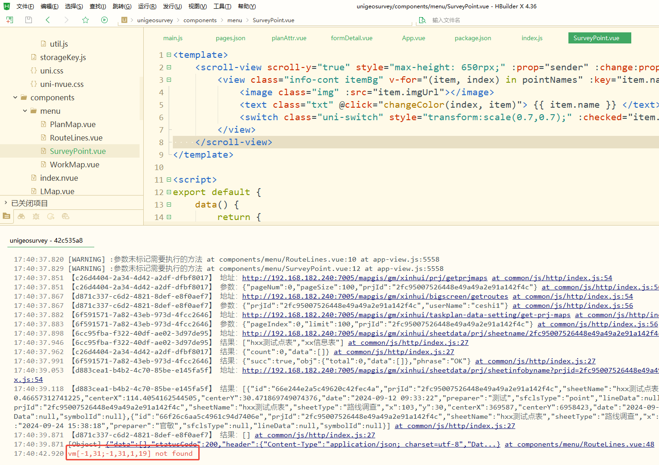Click the file icon next to index.nvue

point(34,177)
